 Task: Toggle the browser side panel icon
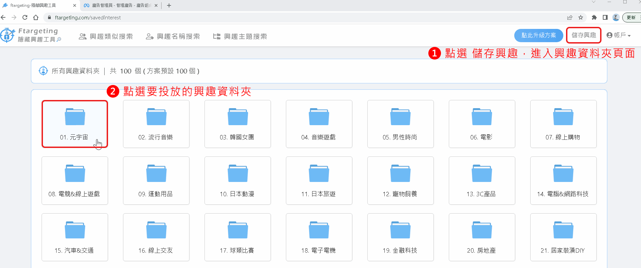(x=605, y=17)
